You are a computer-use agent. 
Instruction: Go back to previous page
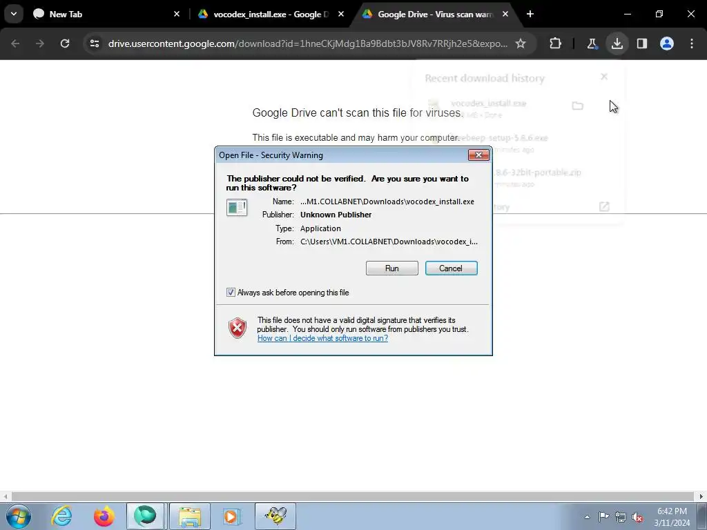15,43
